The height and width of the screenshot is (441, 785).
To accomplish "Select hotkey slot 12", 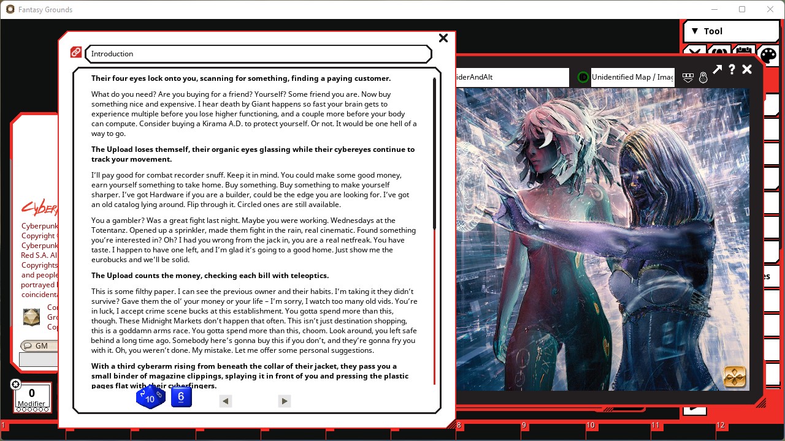I will pyautogui.click(x=749, y=431).
